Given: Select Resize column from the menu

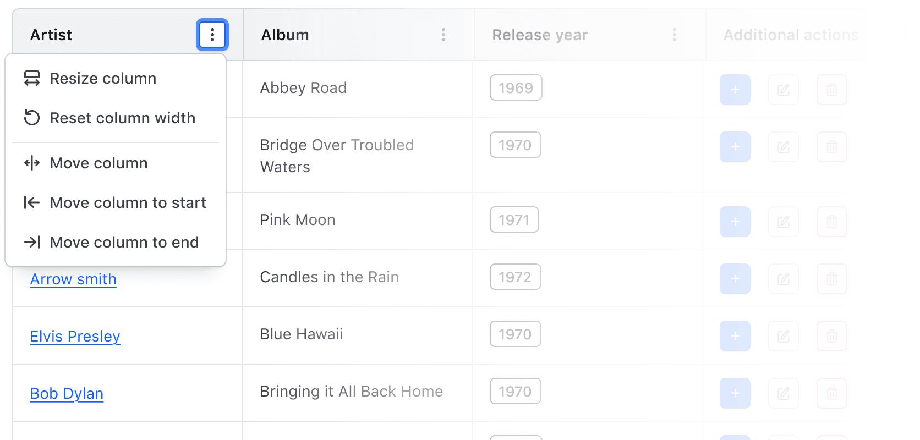Looking at the screenshot, I should 103,79.
